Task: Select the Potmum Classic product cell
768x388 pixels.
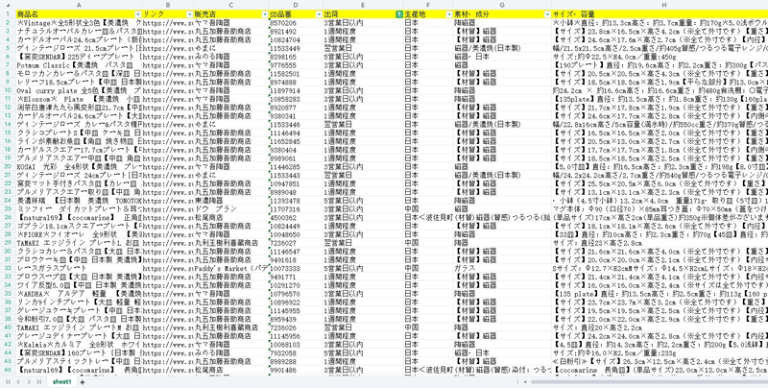Action: (x=80, y=65)
